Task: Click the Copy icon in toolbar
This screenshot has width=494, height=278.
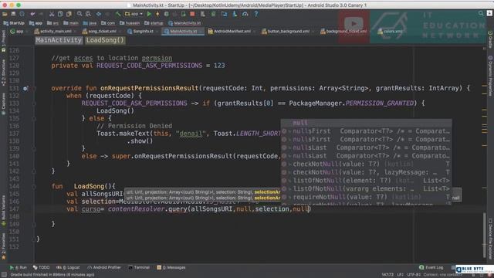Action: pyautogui.click(x=60, y=14)
